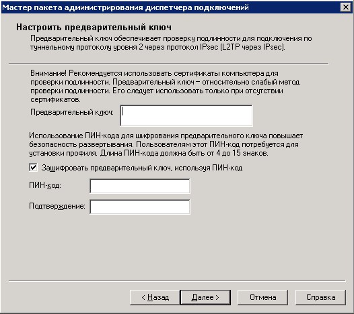The height and width of the screenshot is (314, 354).
Task: Proceed with the Далее button
Action: (x=205, y=298)
